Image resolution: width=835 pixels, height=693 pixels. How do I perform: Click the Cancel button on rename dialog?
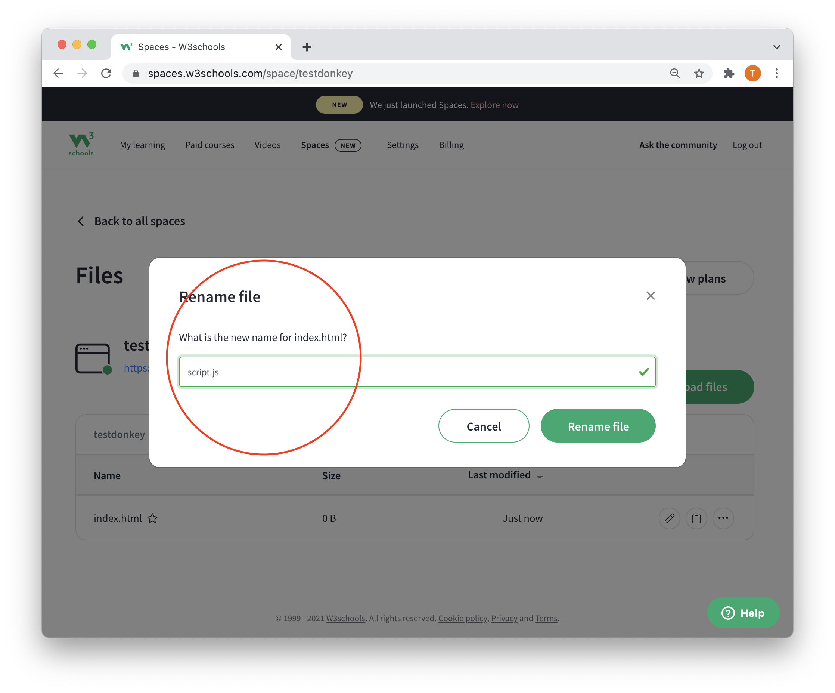483,426
